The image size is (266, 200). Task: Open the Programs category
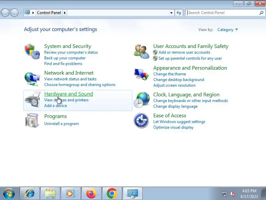[56, 116]
